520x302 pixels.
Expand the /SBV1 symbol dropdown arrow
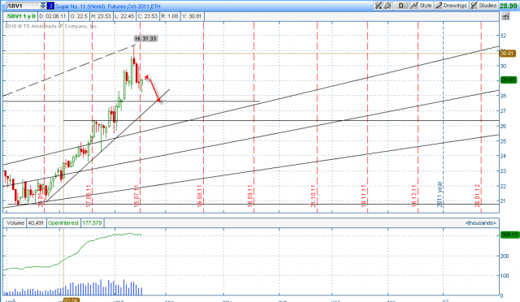point(43,6)
